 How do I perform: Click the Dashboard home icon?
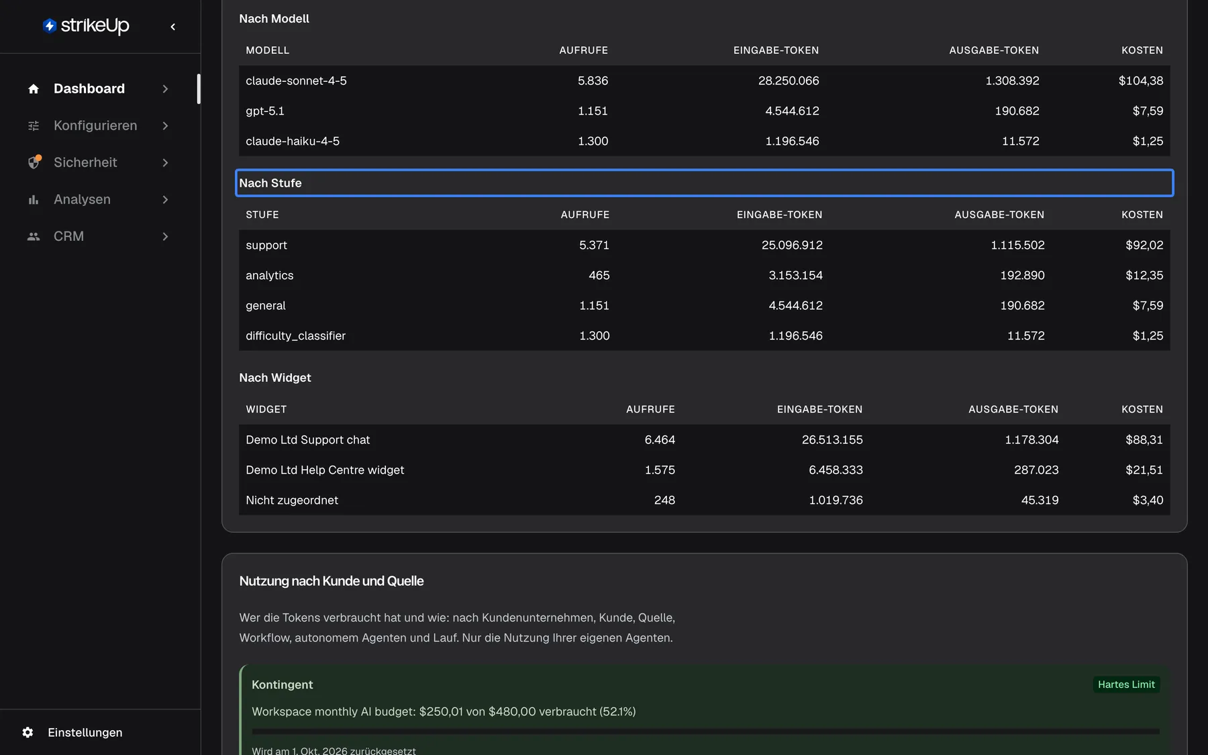pyautogui.click(x=34, y=89)
